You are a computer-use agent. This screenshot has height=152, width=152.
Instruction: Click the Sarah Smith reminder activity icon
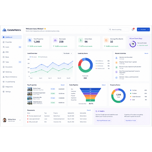coord(116,78)
